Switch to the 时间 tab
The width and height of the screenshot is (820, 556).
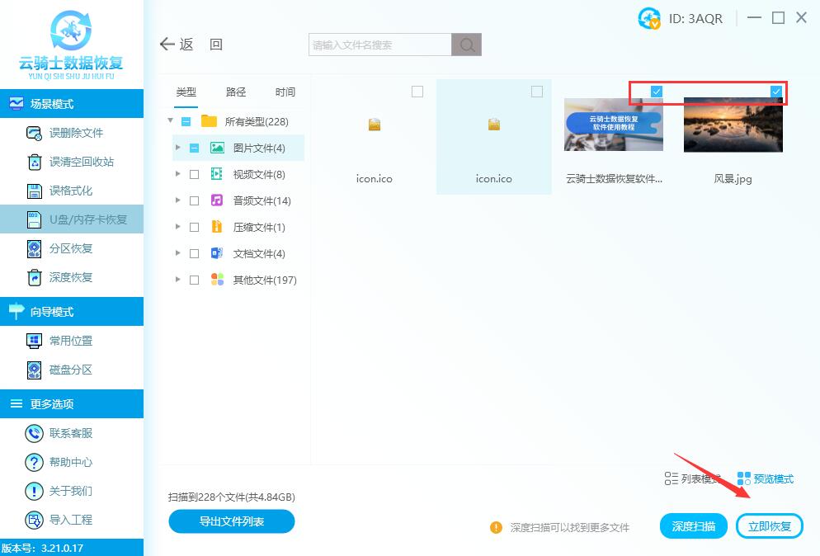285,92
